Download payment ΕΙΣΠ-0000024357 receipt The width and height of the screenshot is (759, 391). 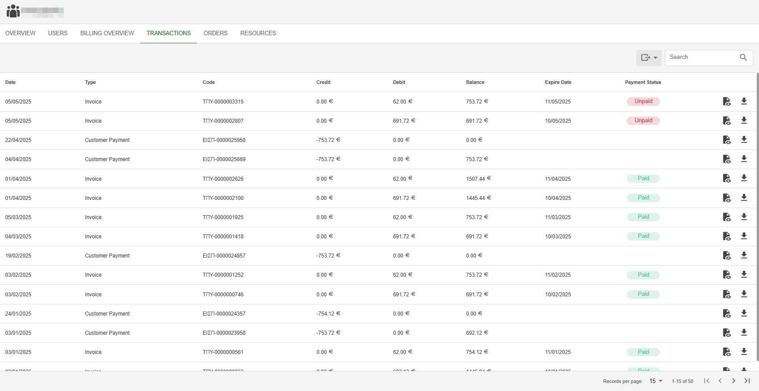[744, 313]
